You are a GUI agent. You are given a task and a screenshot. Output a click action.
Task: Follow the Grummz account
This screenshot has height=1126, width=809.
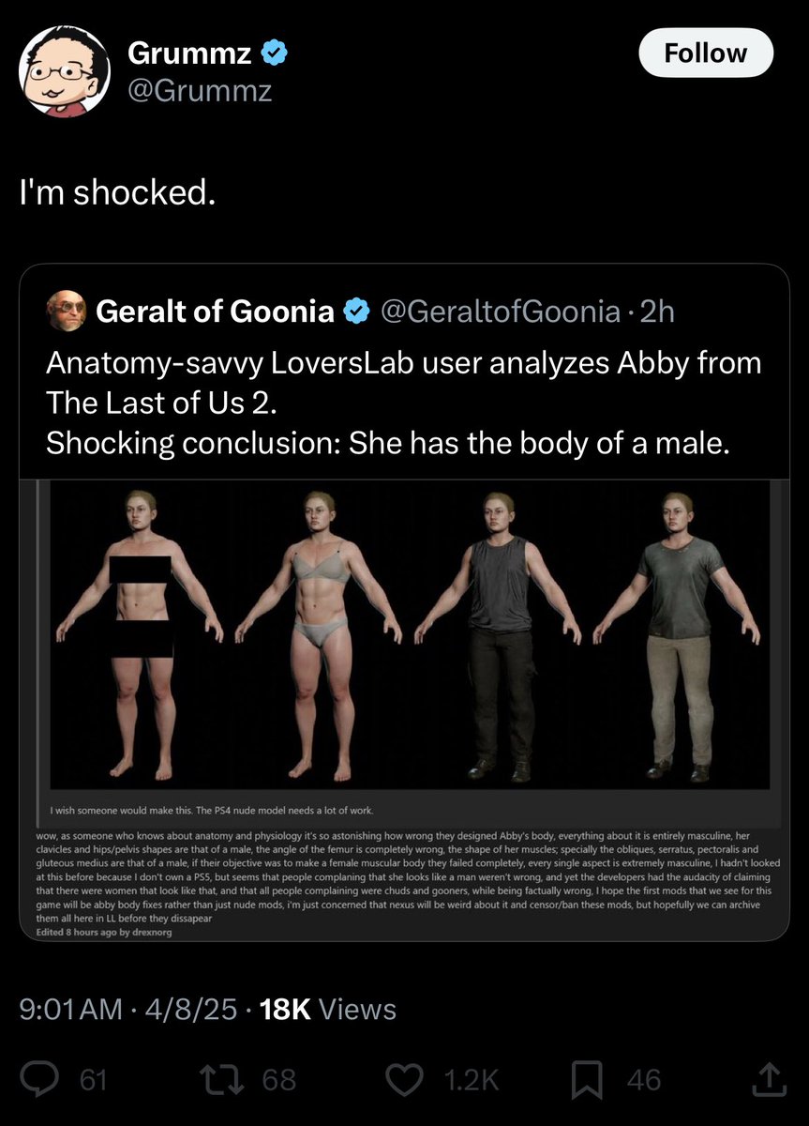pyautogui.click(x=706, y=53)
